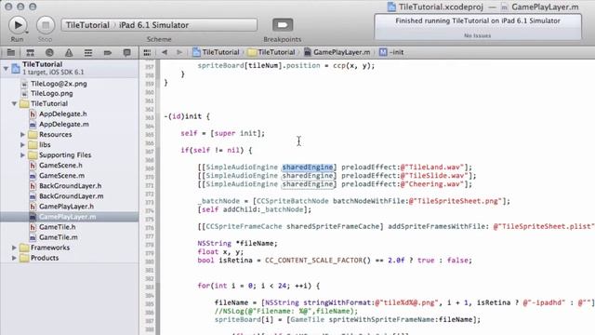Click TileTutorial project in the jump bar
This screenshot has height=335, width=595.
click(216, 52)
